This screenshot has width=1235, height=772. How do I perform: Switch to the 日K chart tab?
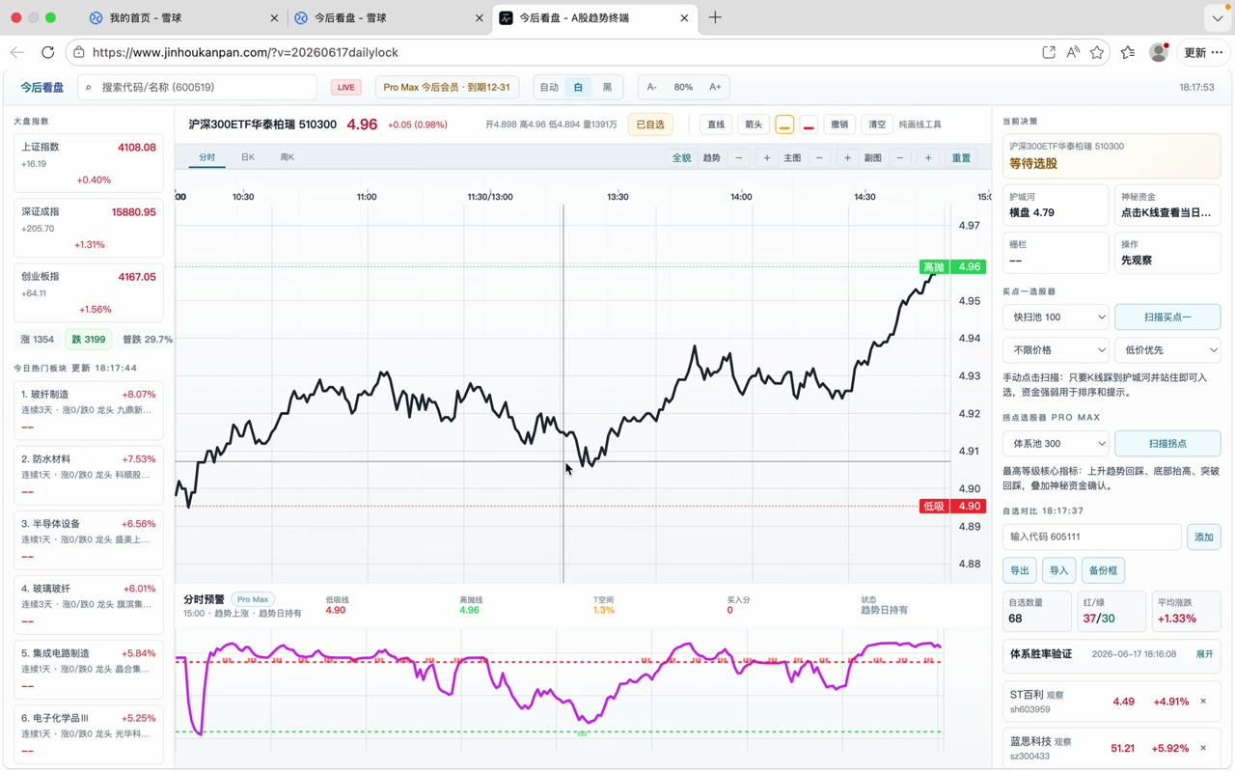point(248,157)
